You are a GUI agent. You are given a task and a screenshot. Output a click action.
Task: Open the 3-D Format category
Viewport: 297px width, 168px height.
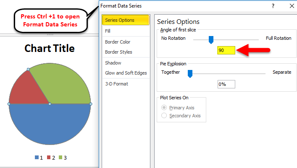[x=116, y=84]
